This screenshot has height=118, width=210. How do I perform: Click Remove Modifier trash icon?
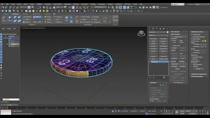click(164, 77)
